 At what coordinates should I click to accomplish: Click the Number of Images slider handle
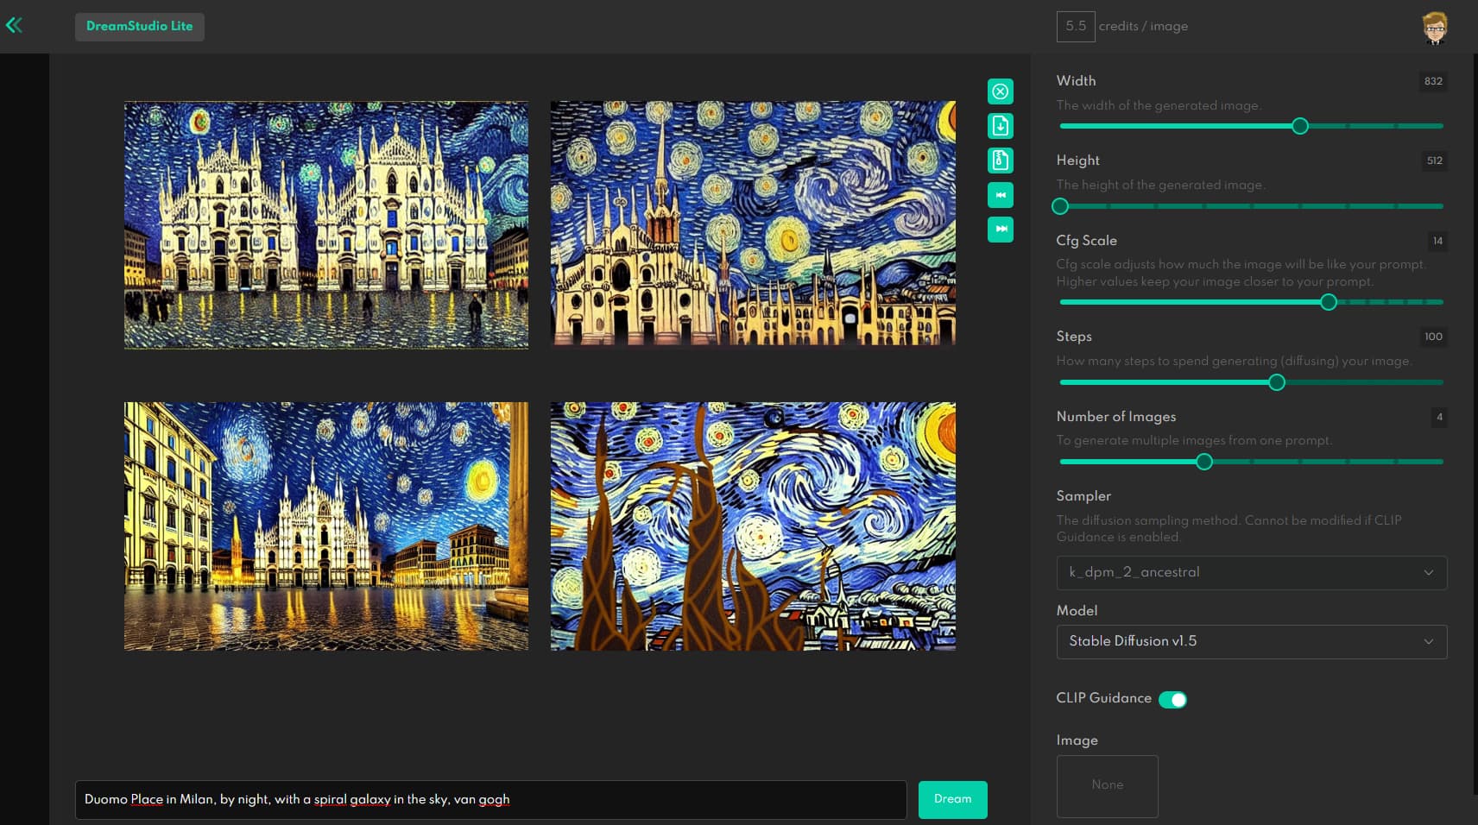pos(1204,462)
